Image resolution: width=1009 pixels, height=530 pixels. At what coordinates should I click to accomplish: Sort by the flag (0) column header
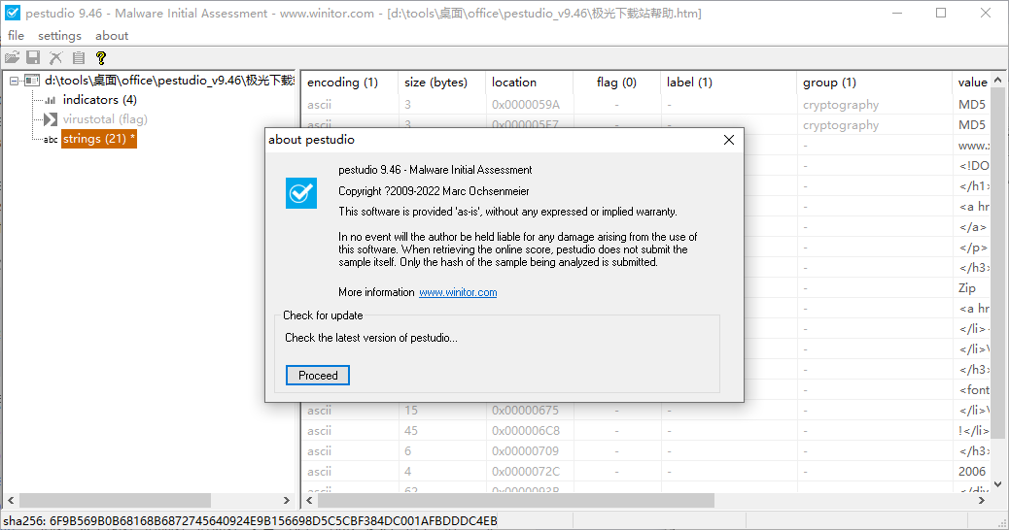click(616, 83)
